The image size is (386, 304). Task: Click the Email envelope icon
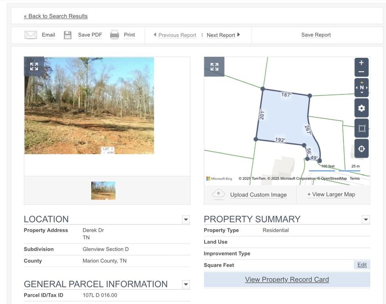point(31,35)
